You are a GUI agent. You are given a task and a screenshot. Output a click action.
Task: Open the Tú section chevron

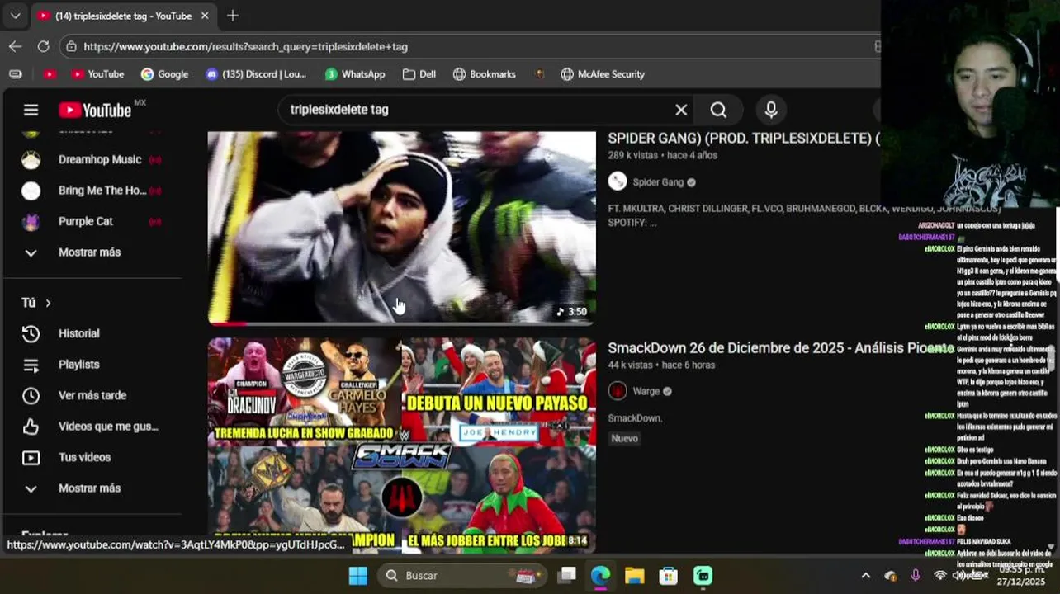click(48, 303)
